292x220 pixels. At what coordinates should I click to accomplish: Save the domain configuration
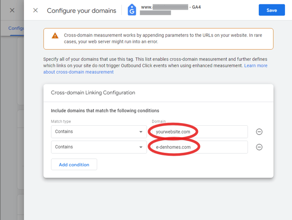[x=272, y=10]
